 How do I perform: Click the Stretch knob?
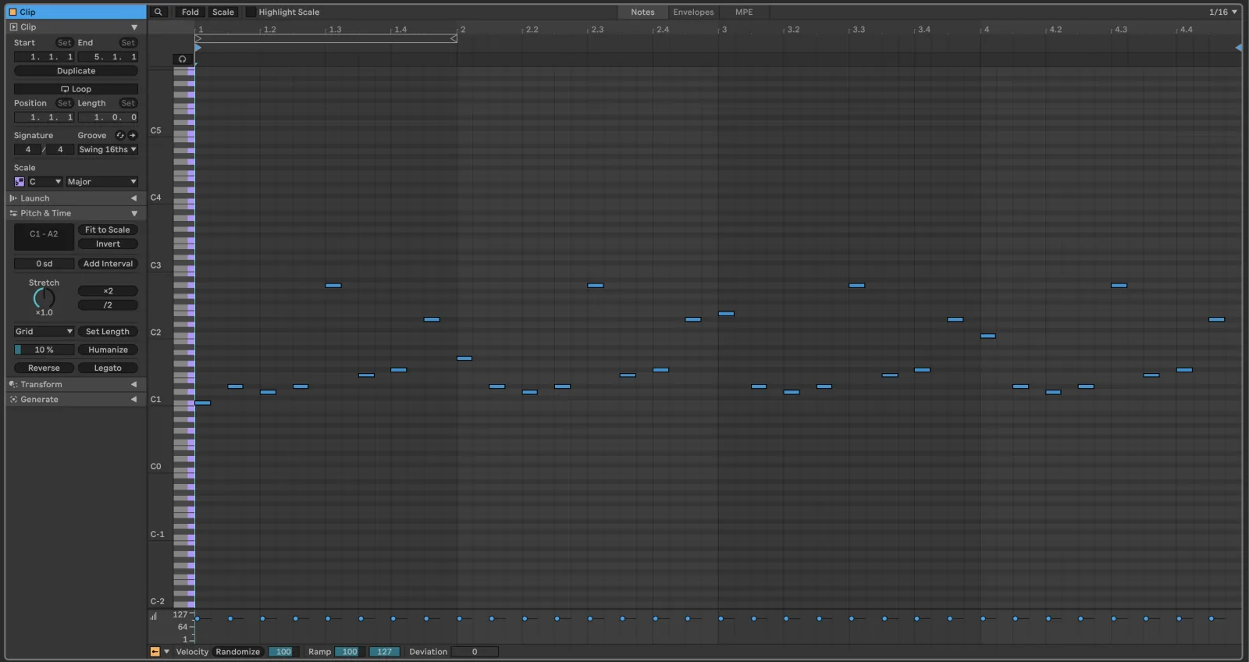(x=44, y=298)
